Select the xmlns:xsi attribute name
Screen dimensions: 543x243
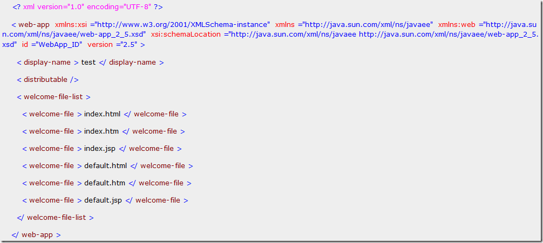click(71, 25)
